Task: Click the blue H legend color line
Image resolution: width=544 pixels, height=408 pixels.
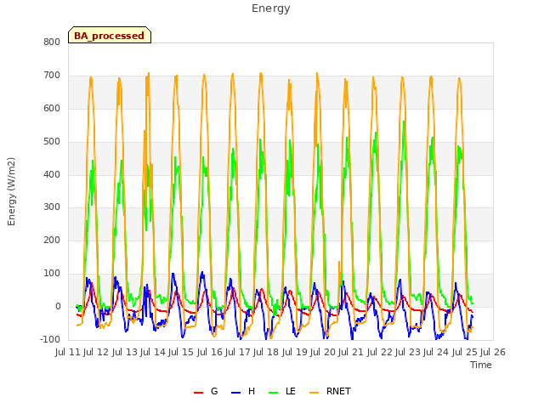Action: pyautogui.click(x=236, y=393)
